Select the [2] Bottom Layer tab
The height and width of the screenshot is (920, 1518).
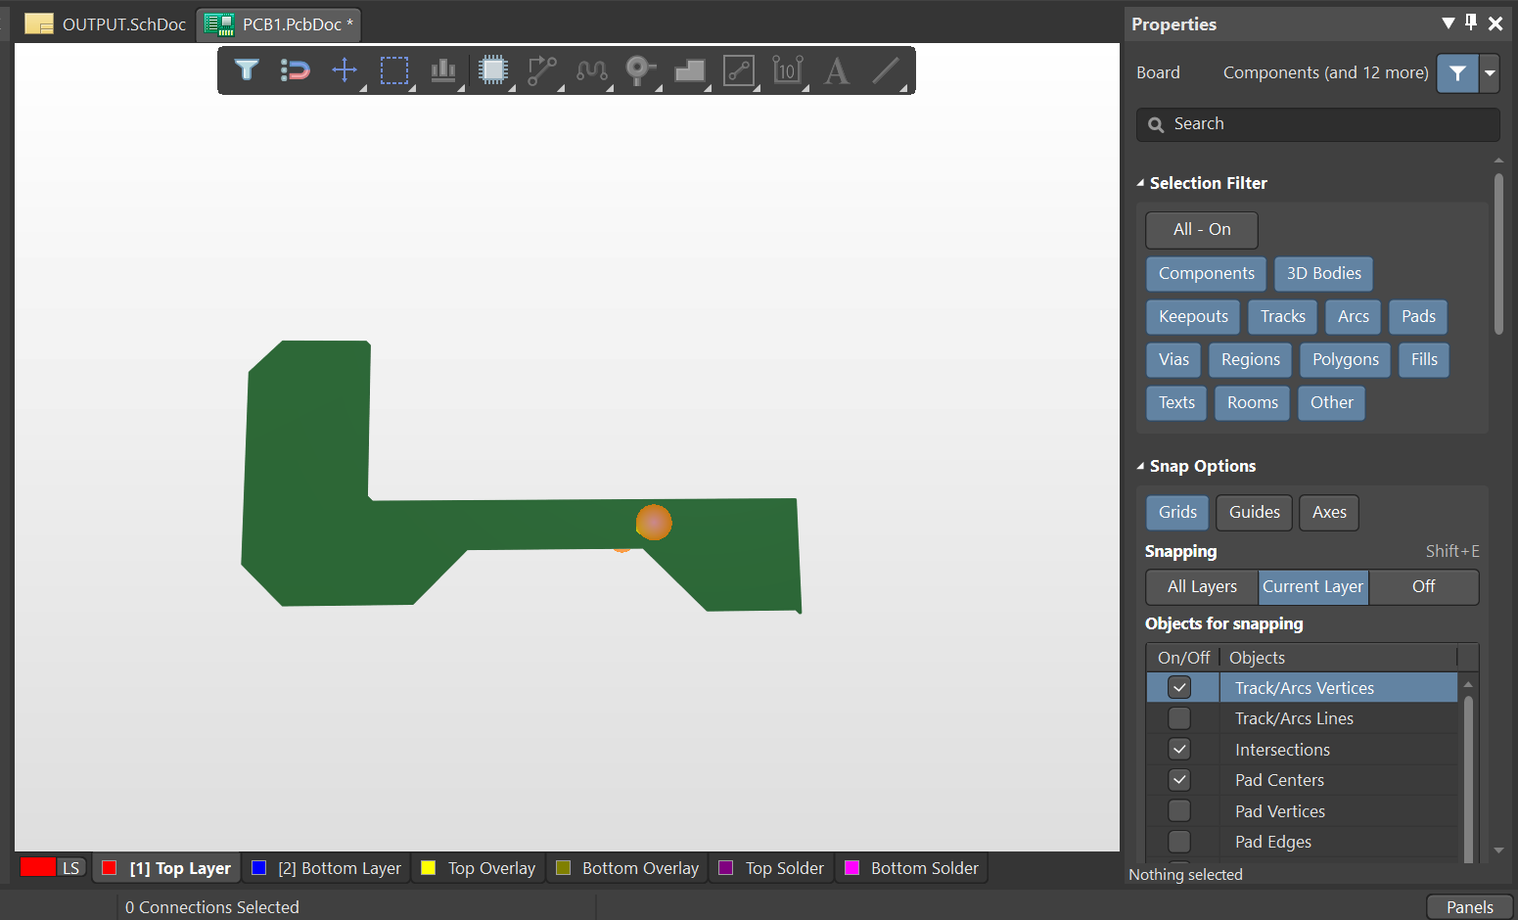327,869
